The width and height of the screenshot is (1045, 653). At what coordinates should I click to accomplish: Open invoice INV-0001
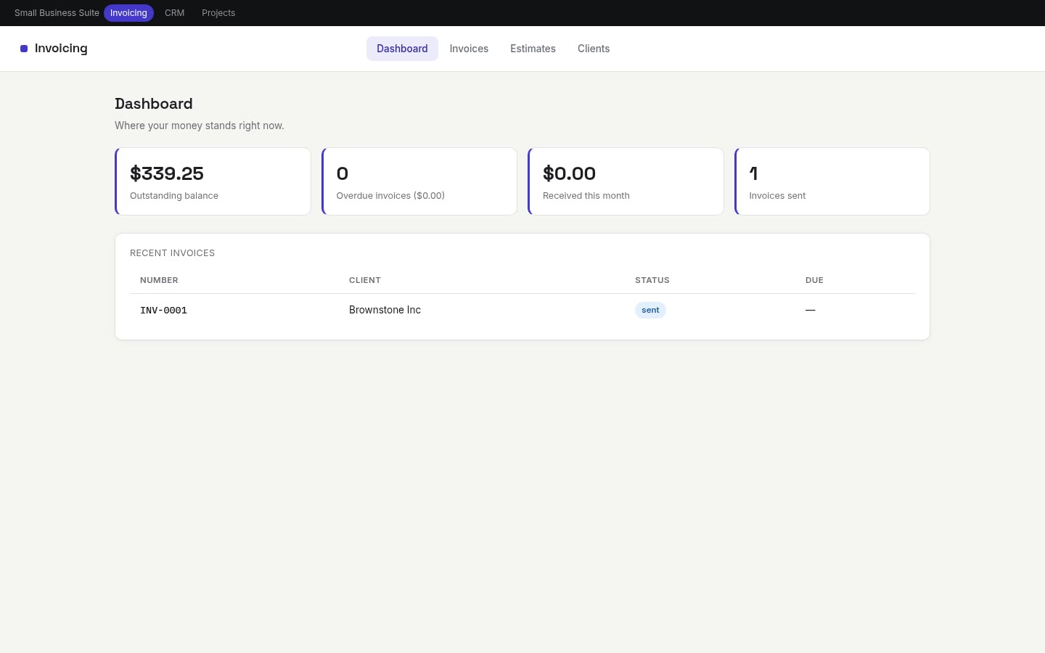(163, 311)
